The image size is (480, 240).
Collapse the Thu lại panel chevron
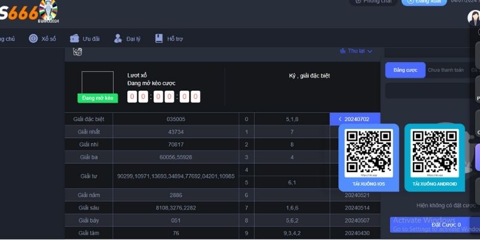pyautogui.click(x=370, y=52)
